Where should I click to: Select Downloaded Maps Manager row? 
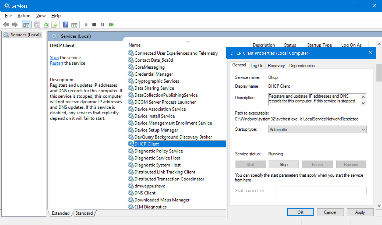162,200
